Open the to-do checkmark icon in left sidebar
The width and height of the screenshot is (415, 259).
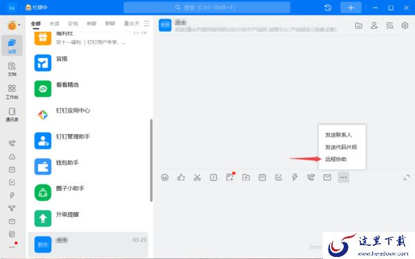12,182
